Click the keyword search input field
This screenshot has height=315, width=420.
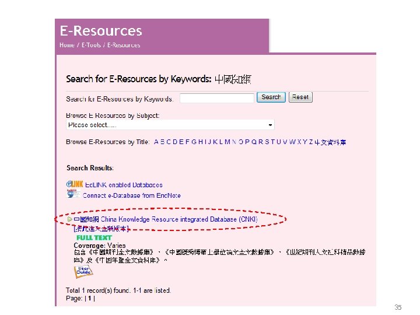pyautogui.click(x=216, y=98)
